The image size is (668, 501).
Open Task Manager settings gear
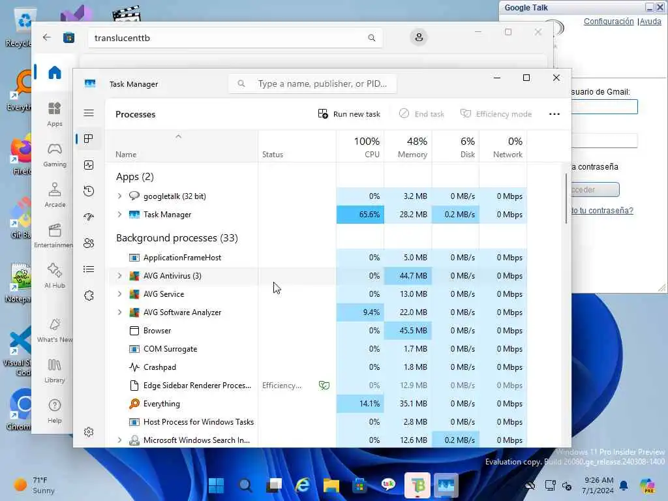pyautogui.click(x=89, y=432)
